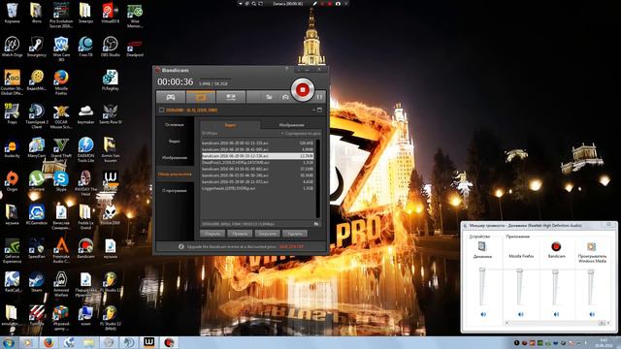The width and height of the screenshot is (621, 349).
Task: Open the Windows Start menu
Action: coord(9,342)
